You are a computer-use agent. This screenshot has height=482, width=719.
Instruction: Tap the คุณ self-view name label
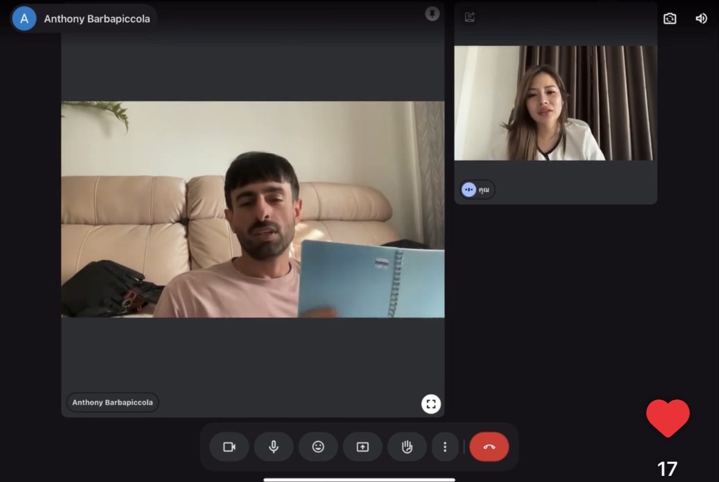pyautogui.click(x=478, y=189)
